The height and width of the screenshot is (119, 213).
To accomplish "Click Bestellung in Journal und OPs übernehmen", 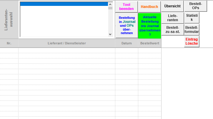I will point(127,25).
